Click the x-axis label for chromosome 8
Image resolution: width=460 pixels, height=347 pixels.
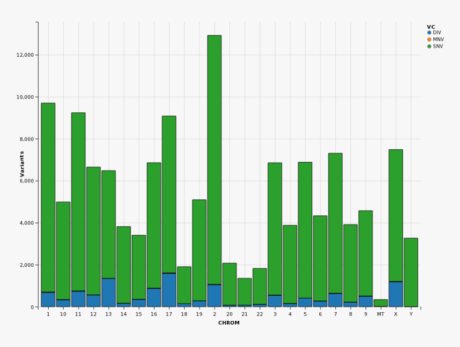350,314
